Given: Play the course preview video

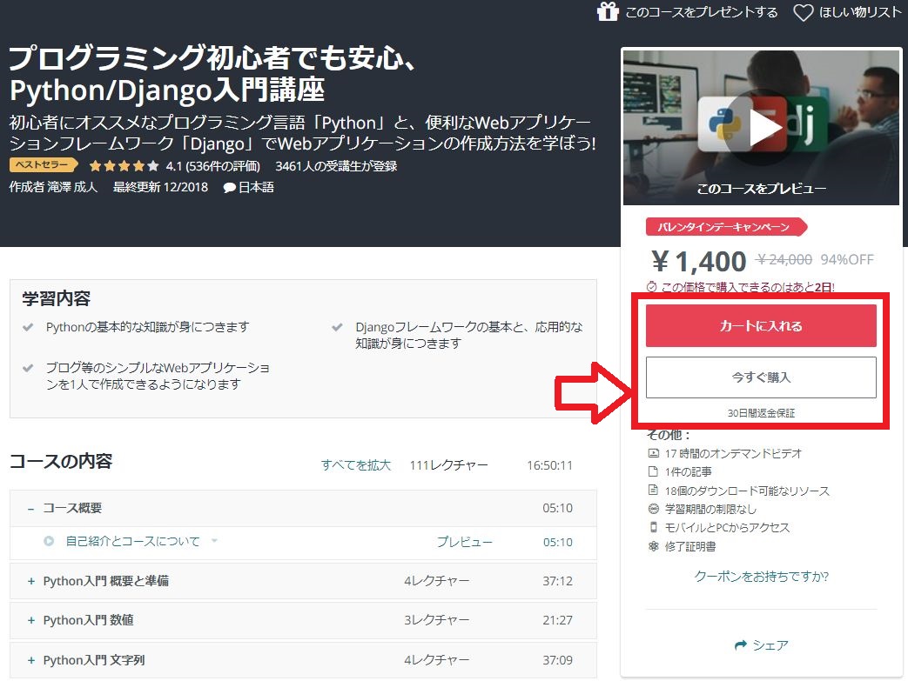Looking at the screenshot, I should (x=761, y=128).
